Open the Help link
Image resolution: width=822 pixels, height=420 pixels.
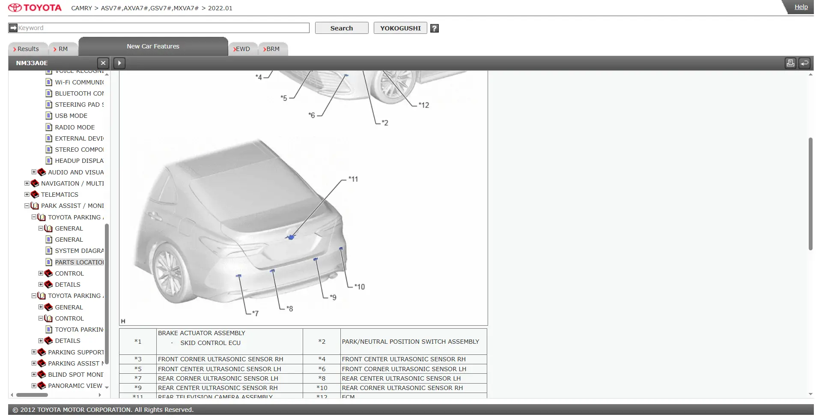[x=801, y=7]
